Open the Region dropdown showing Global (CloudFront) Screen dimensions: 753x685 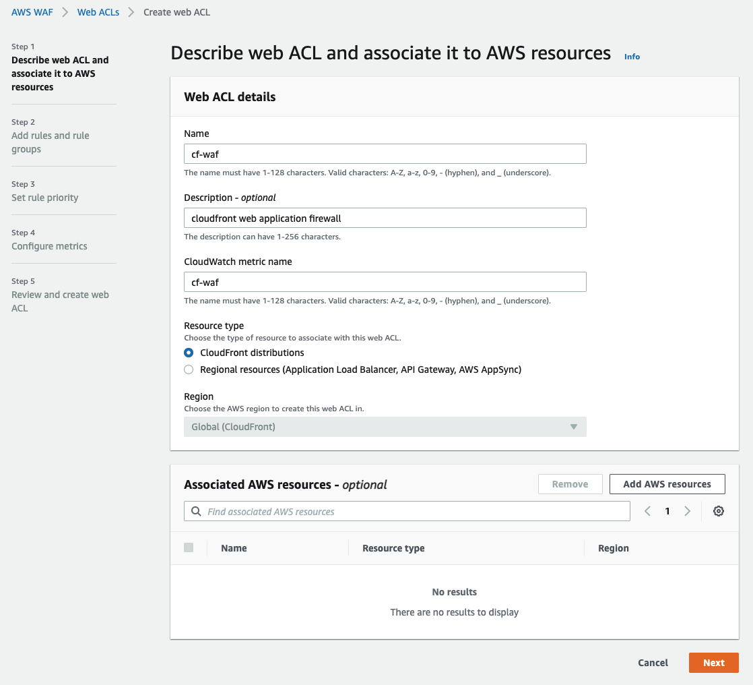[x=385, y=427]
